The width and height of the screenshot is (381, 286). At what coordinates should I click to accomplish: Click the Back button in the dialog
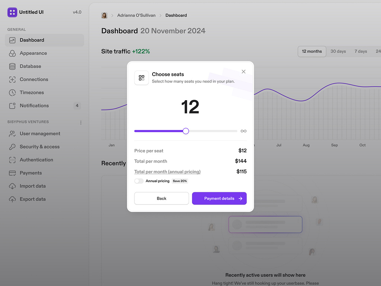[161, 198]
